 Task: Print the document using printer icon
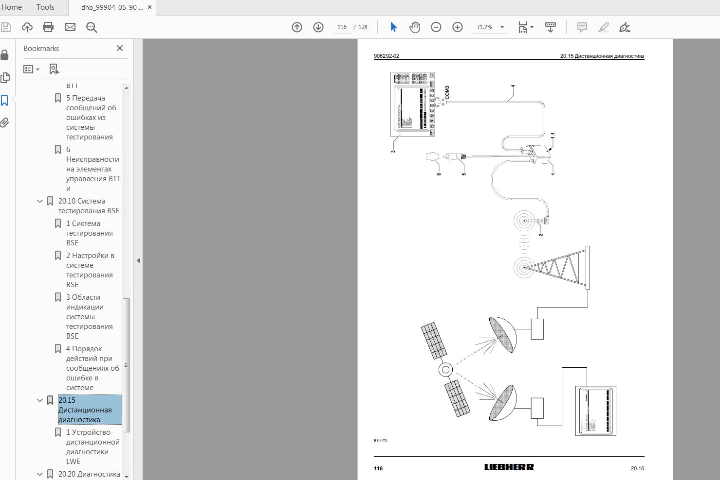pyautogui.click(x=48, y=27)
